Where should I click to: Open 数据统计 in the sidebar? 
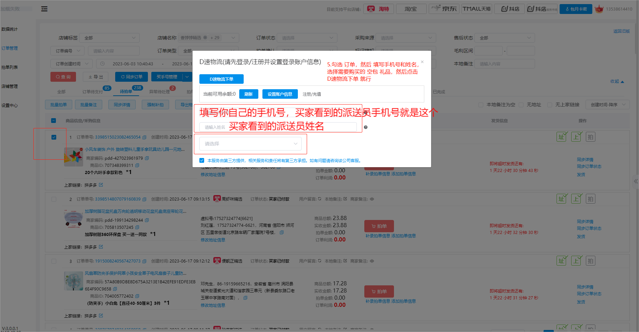click(x=10, y=29)
